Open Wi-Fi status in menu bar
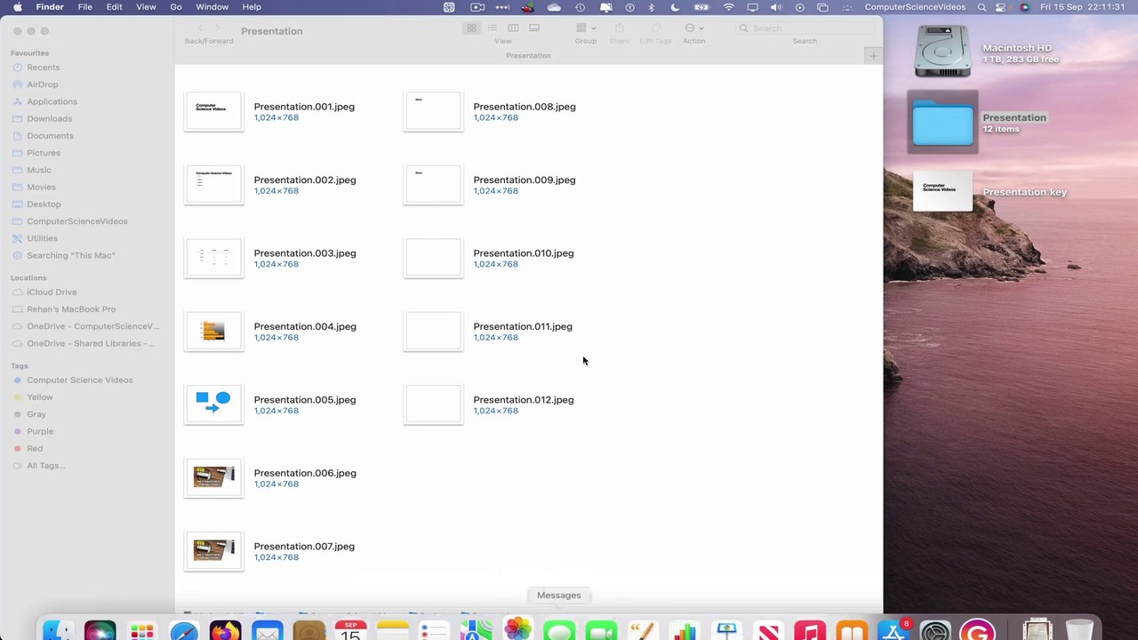This screenshot has width=1138, height=640. coord(729,7)
